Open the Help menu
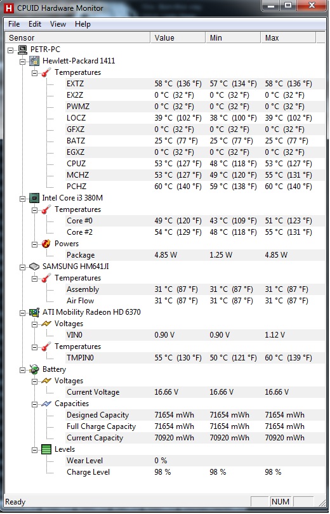330x514 pixels. 82,24
